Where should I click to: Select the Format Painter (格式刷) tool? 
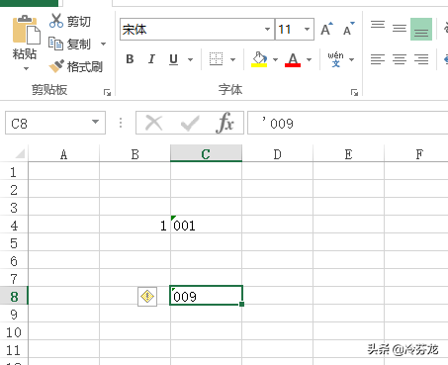pyautogui.click(x=76, y=66)
